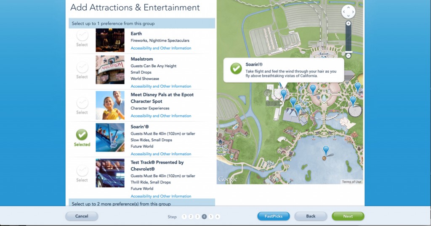431x226 pixels.
Task: Open the Test Track car thumbnail
Action: (x=110, y=173)
